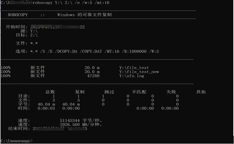Select the ROBOCOPY header title
Screen dimensions: 234x144
tap(18, 15)
